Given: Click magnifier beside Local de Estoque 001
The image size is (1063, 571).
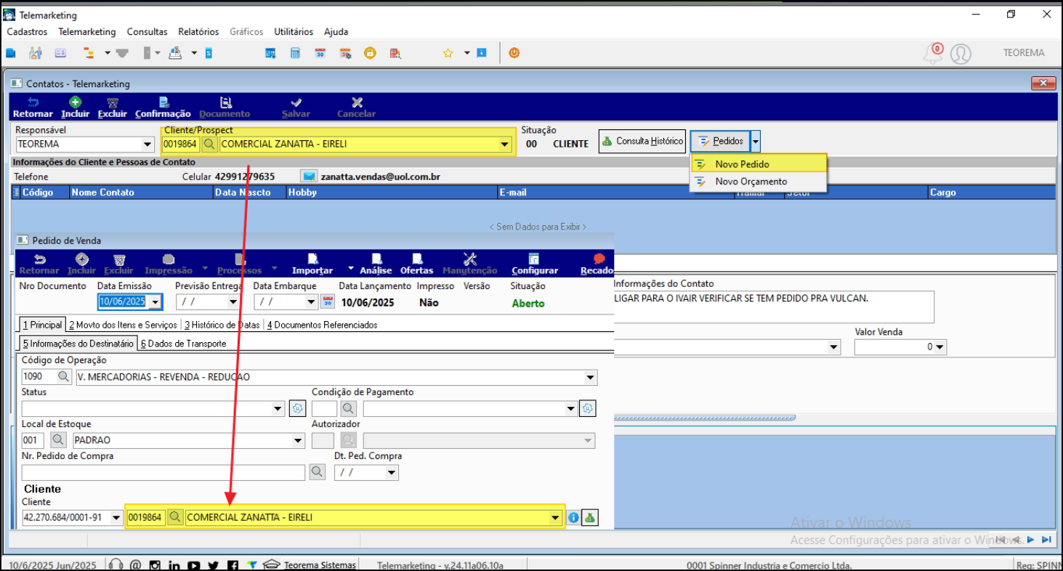Looking at the screenshot, I should pyautogui.click(x=58, y=440).
